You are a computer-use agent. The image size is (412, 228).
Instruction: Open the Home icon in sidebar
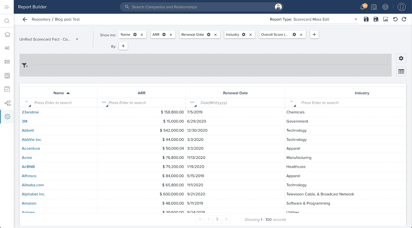click(x=7, y=34)
